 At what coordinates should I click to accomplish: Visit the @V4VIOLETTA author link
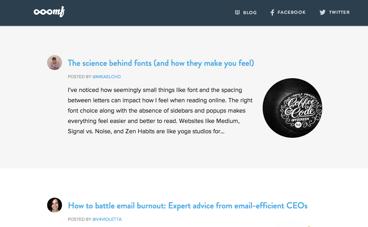tap(107, 219)
